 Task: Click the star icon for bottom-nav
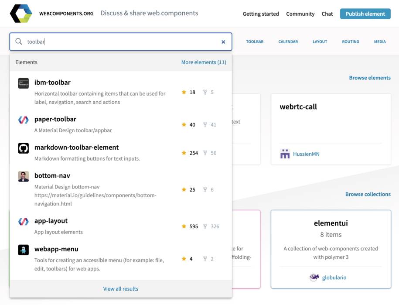(x=184, y=189)
